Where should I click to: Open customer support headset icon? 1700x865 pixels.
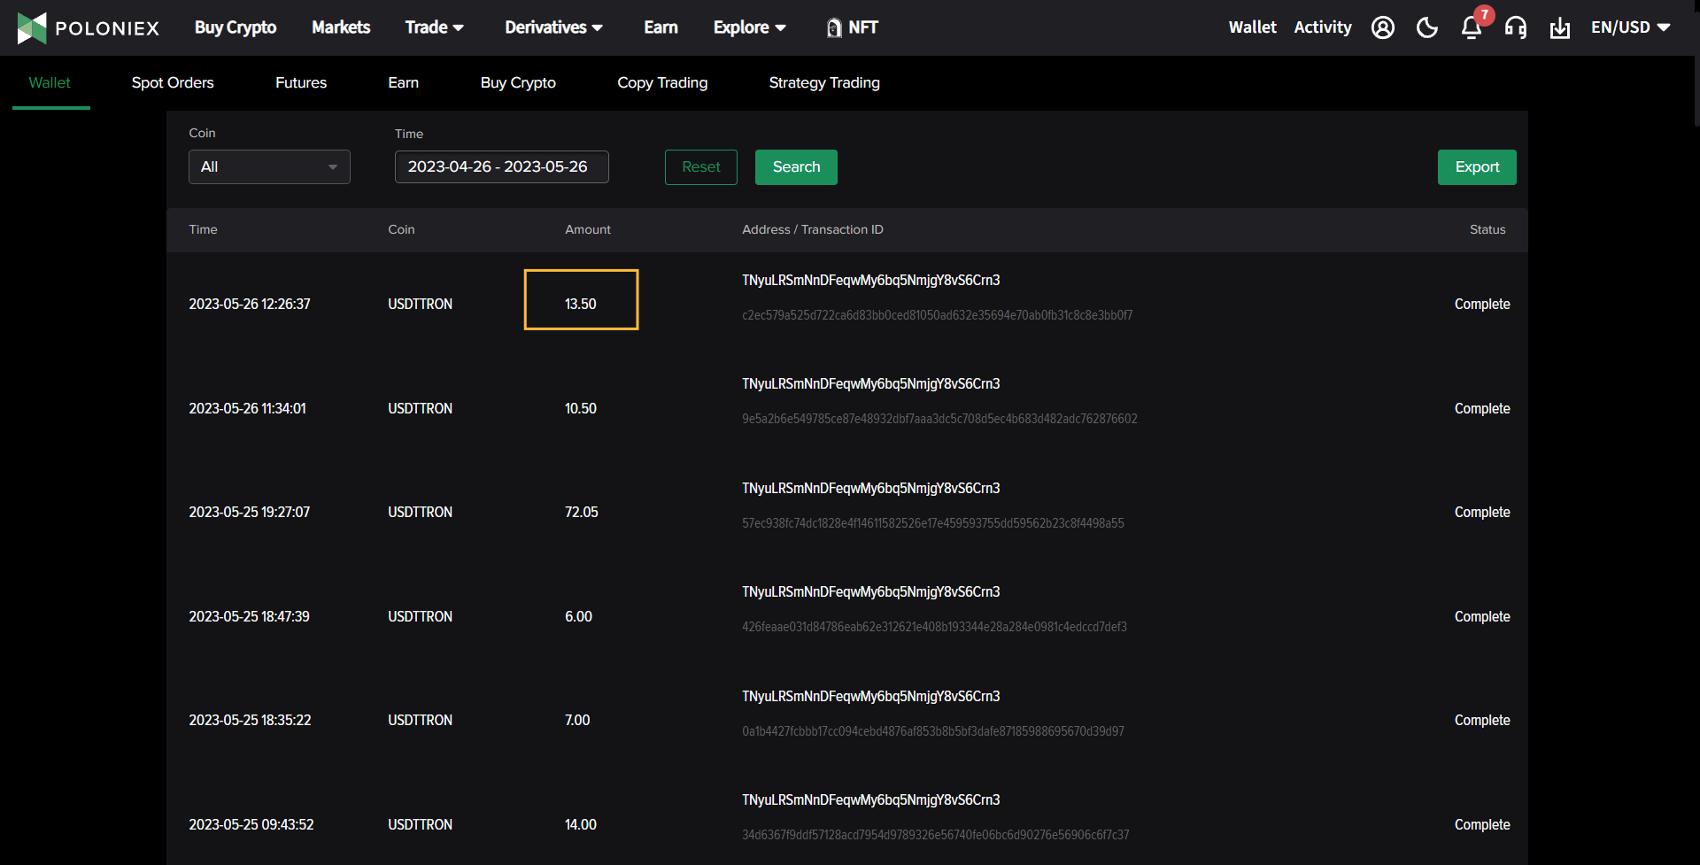(1515, 27)
